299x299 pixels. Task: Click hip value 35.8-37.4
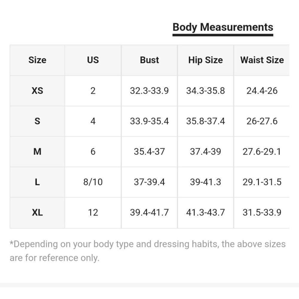[206, 121]
